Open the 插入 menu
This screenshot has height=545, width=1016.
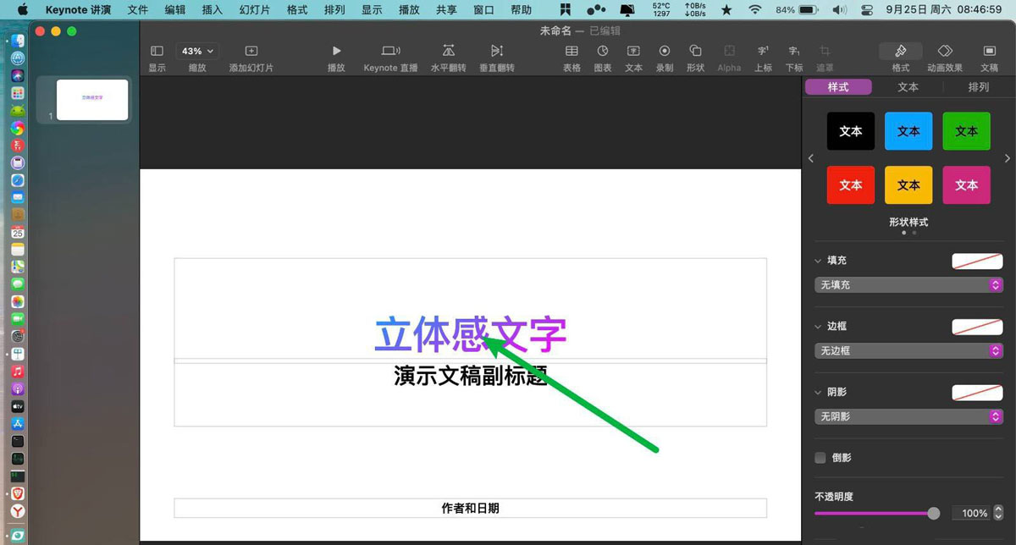click(x=213, y=10)
